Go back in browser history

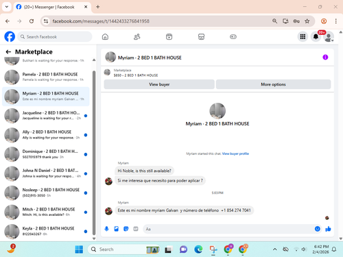coord(8,21)
